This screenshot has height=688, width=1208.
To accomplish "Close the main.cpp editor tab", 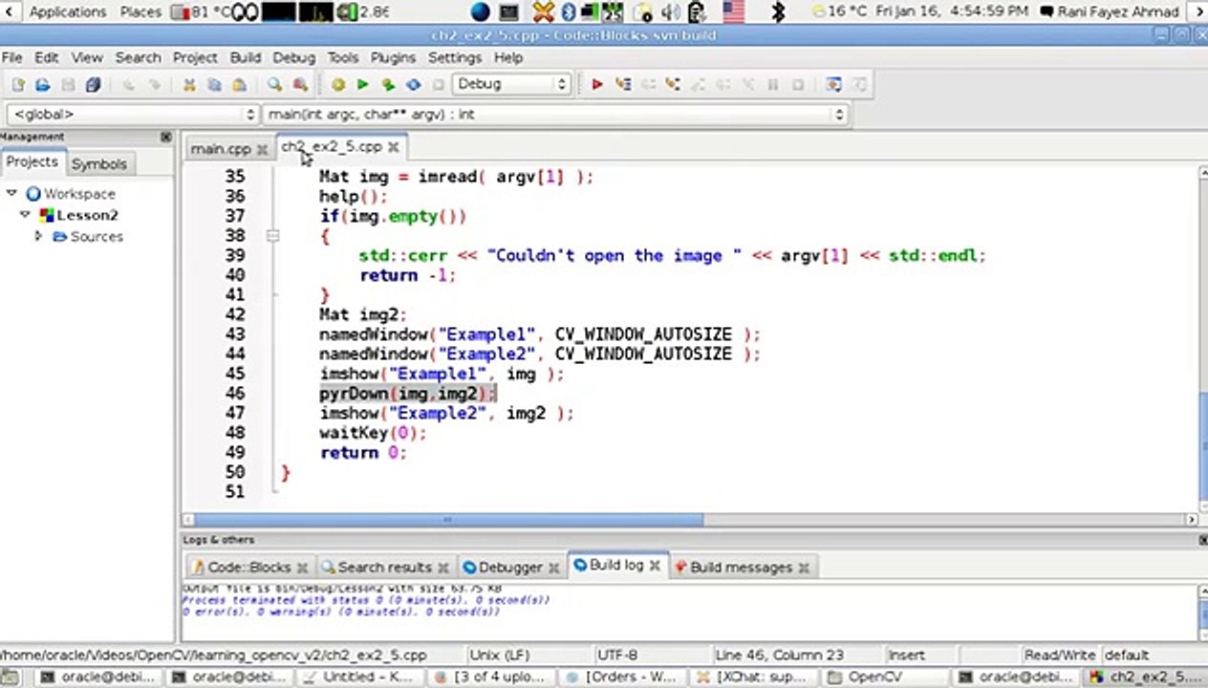I will (x=262, y=149).
